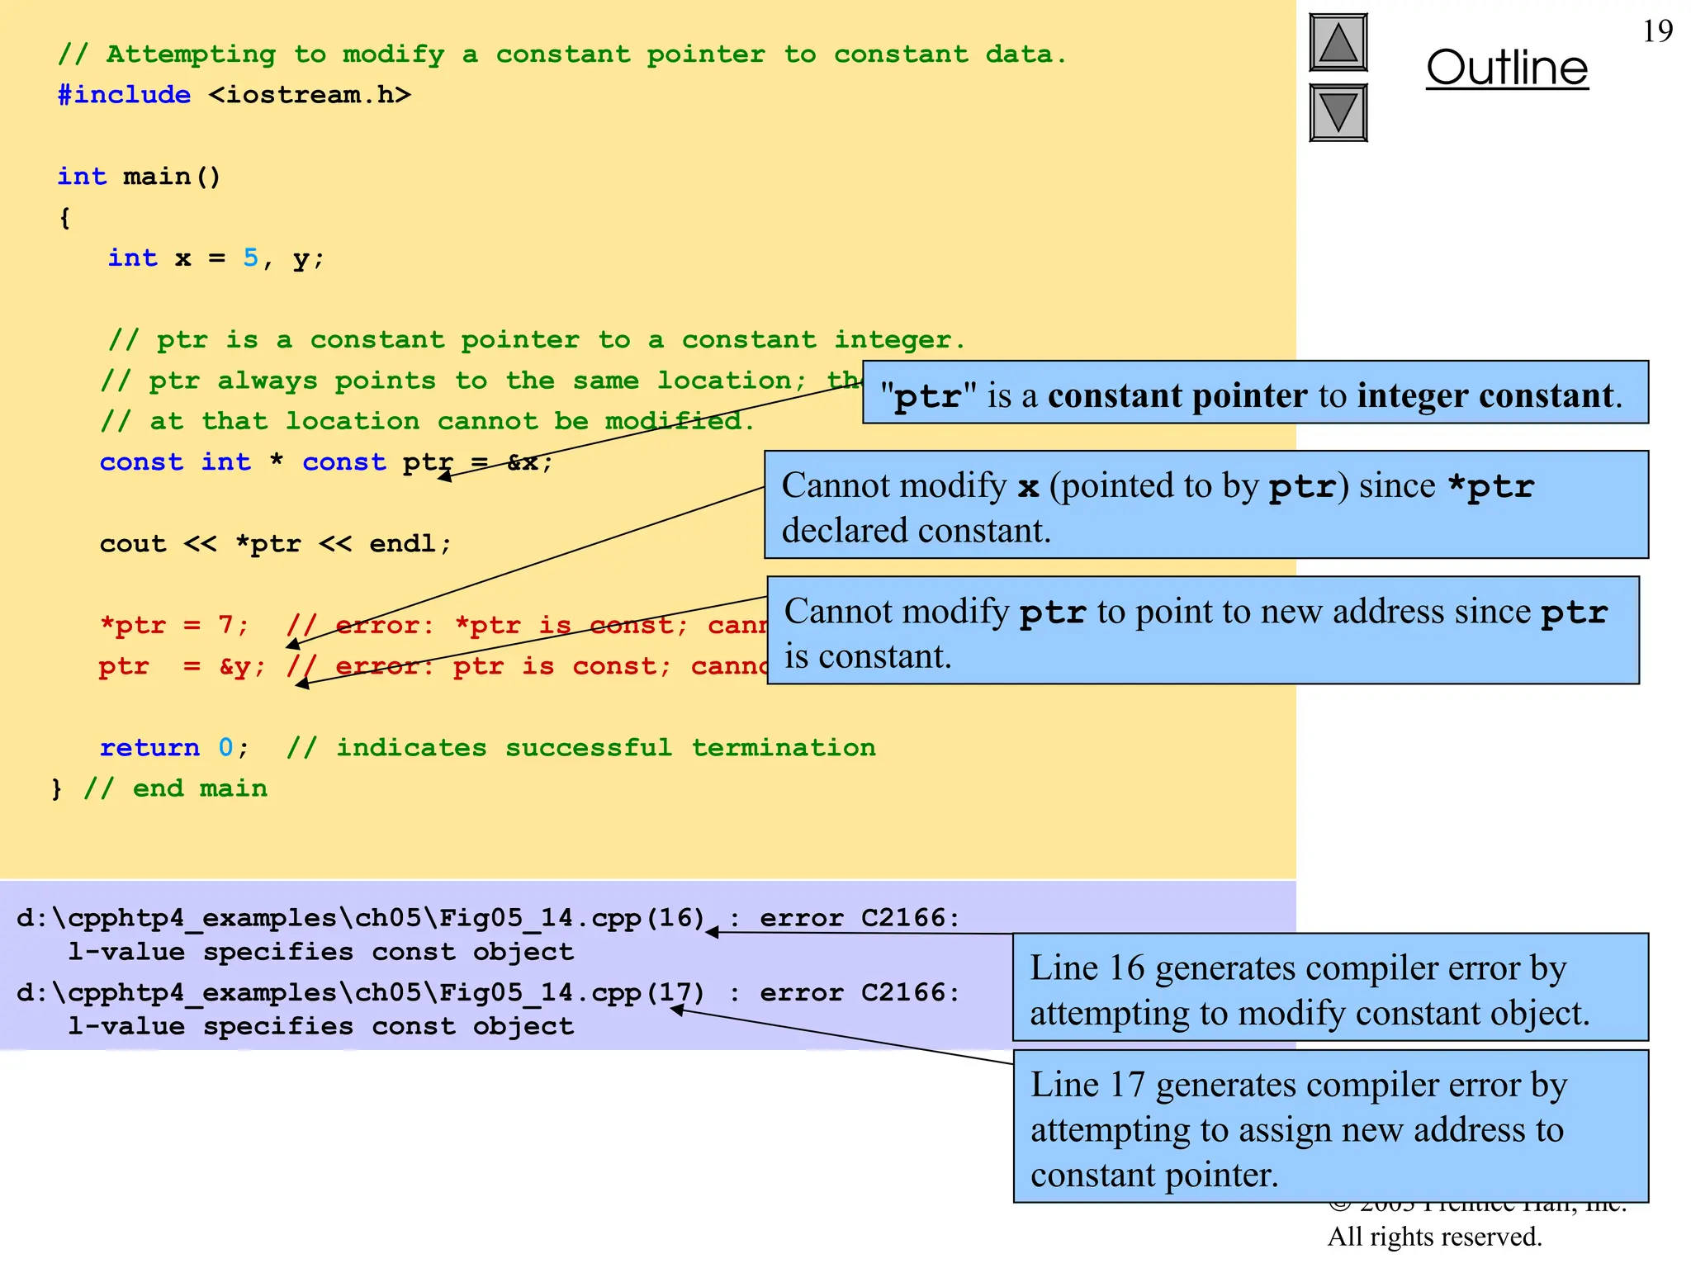The image size is (1691, 1268).
Task: Click the 'int main()' line
Action: [x=139, y=177]
